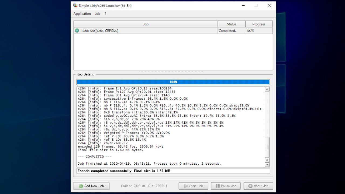Open the Application menu
Viewport: 345px width, 194px height.
click(82, 14)
